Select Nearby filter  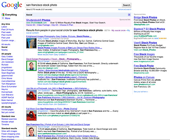[x=4, y=50]
